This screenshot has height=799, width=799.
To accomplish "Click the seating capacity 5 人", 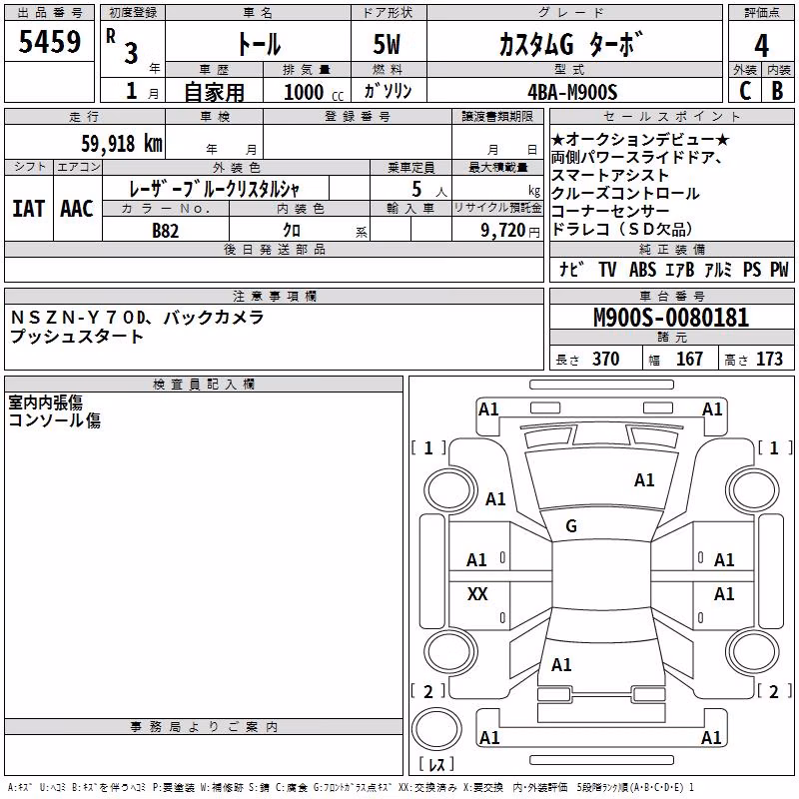I will click(x=429, y=190).
